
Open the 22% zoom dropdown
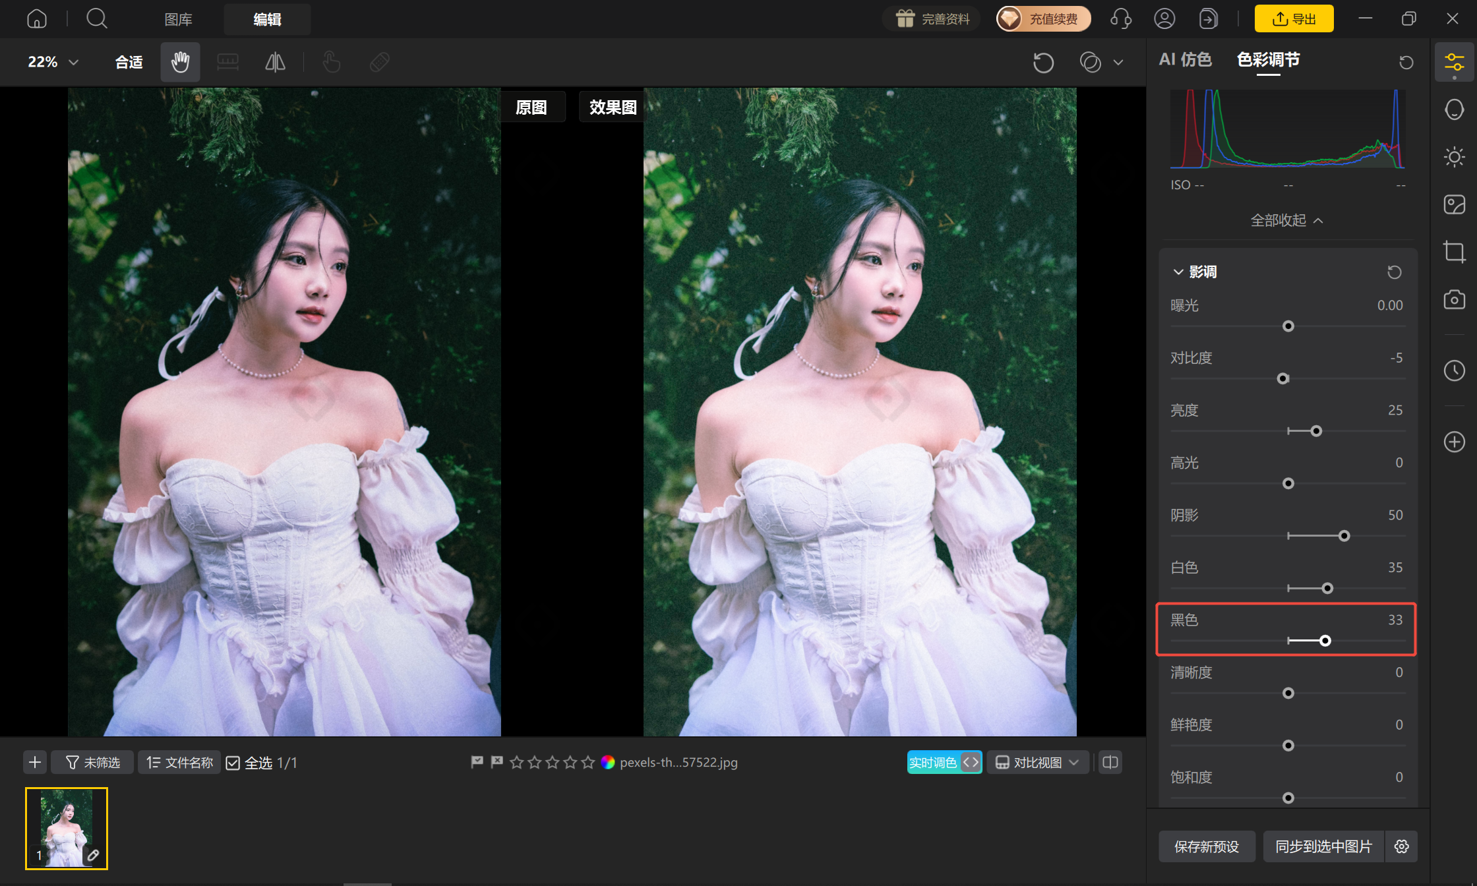point(53,62)
